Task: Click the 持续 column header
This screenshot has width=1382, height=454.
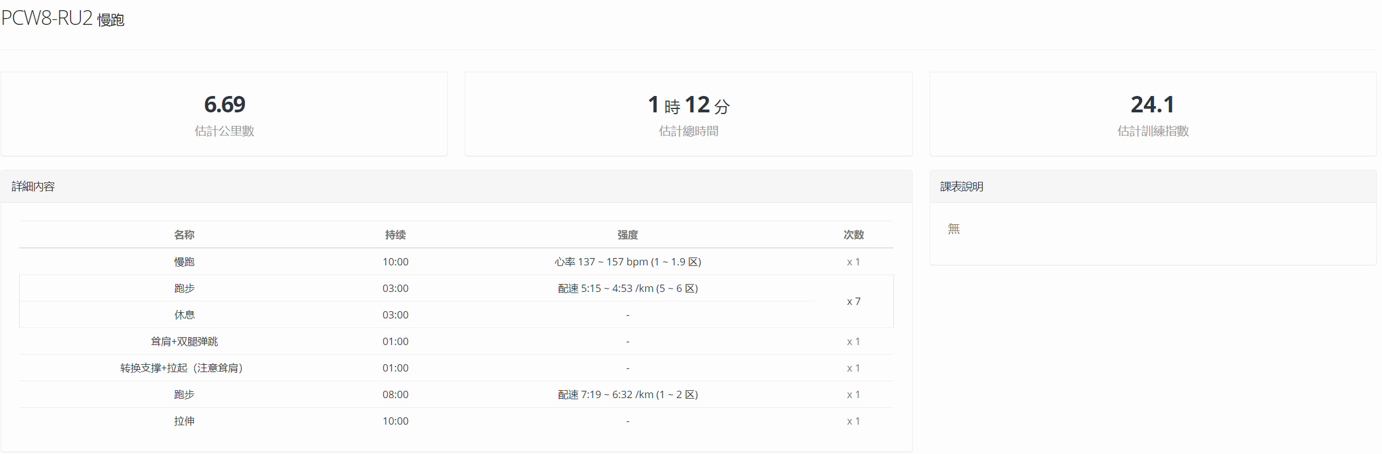Action: coord(395,234)
